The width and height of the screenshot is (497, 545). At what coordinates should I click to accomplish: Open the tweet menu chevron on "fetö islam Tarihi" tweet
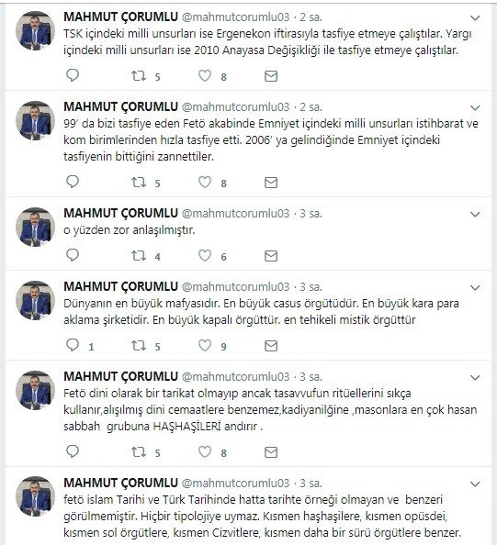tap(475, 484)
